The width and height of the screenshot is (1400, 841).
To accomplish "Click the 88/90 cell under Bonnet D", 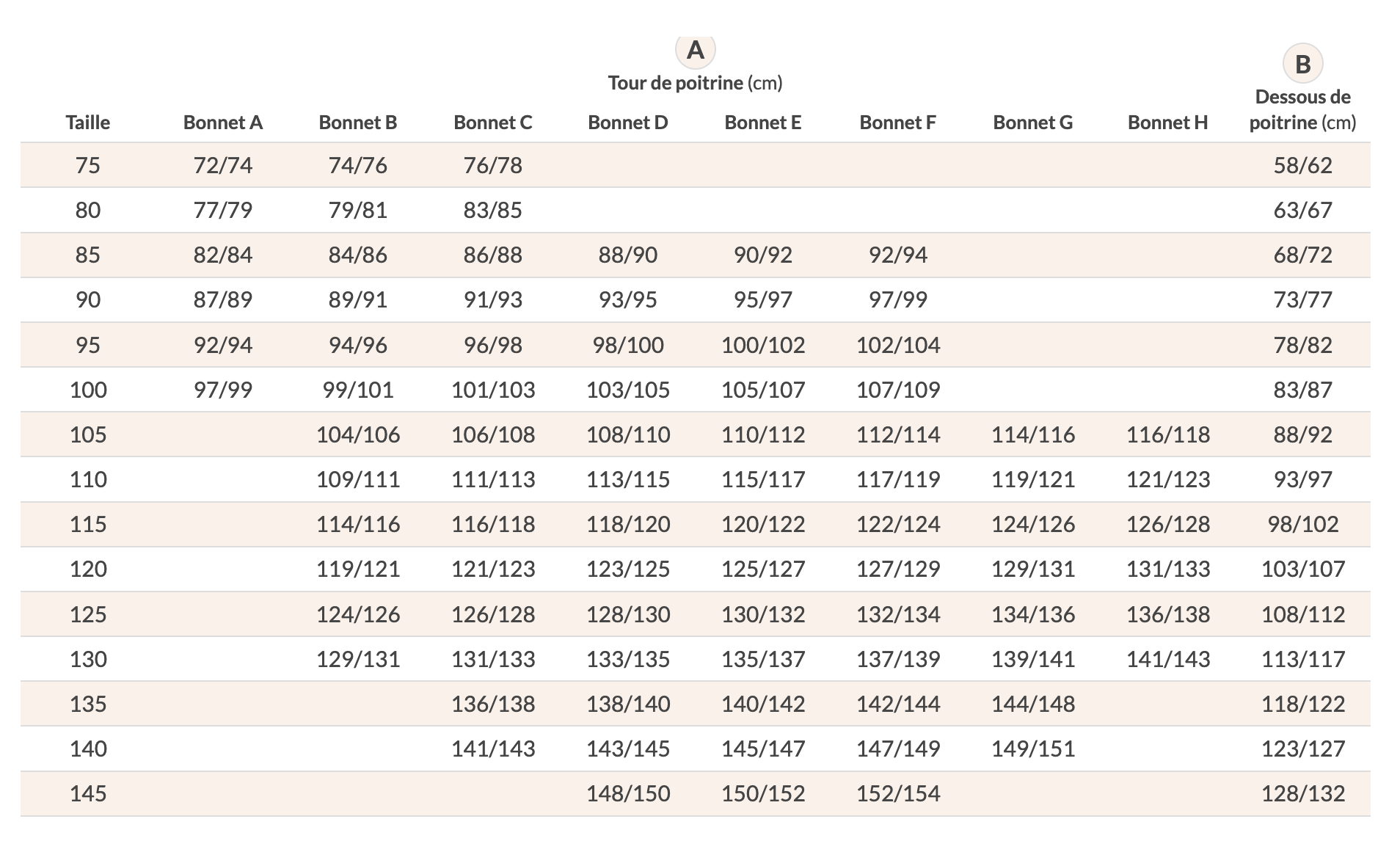I will click(x=628, y=255).
